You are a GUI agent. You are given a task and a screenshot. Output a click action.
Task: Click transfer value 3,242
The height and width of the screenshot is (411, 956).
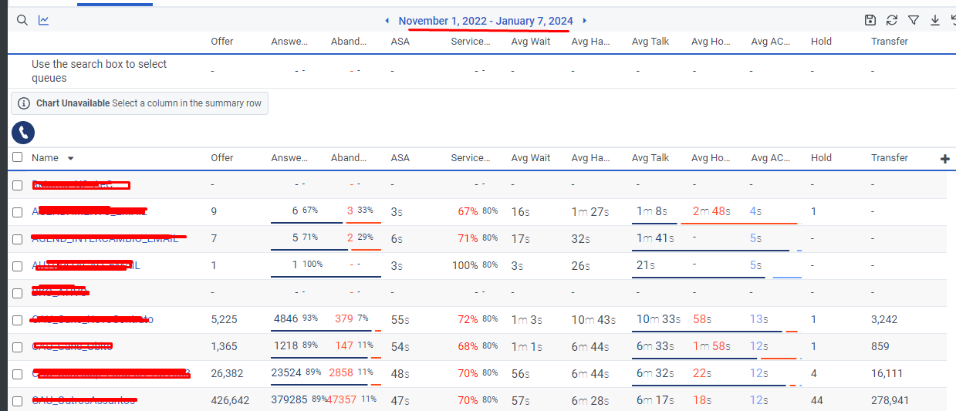click(884, 319)
